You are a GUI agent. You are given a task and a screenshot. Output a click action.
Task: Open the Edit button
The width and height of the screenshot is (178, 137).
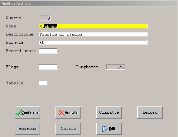(109, 129)
